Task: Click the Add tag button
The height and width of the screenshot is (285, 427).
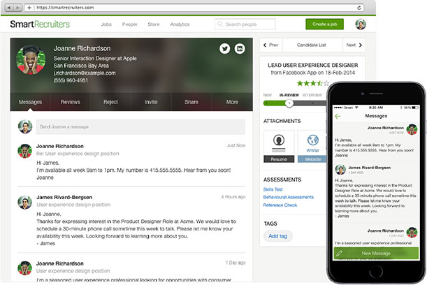Action: pyautogui.click(x=277, y=236)
